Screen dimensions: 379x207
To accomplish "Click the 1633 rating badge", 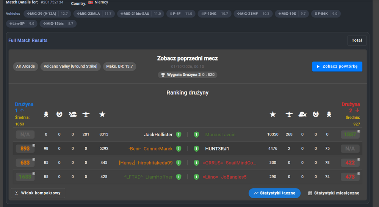I will [x=25, y=177].
